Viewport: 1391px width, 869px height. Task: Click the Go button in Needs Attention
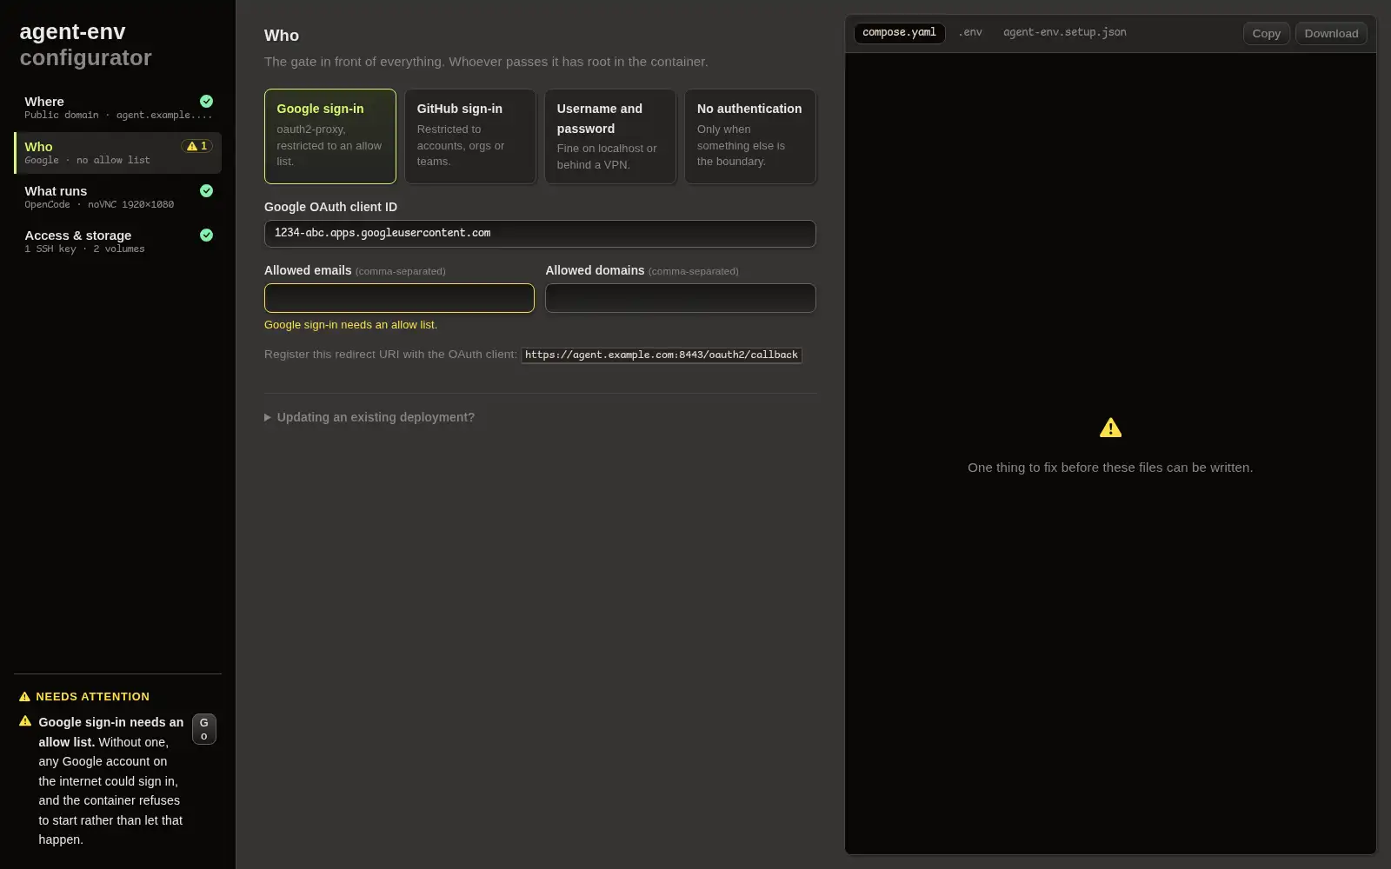203,729
